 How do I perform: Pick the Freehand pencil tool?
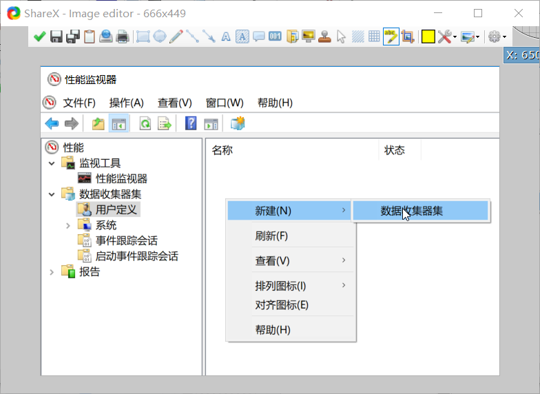(176, 37)
